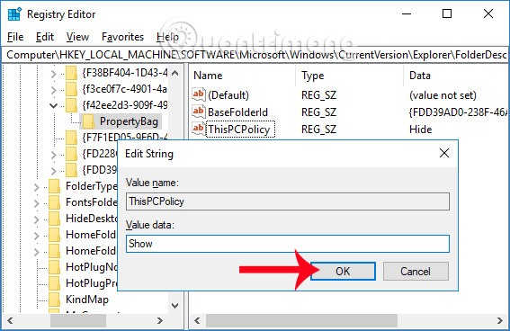Open the View menu
This screenshot has height=331, width=510.
click(x=77, y=37)
